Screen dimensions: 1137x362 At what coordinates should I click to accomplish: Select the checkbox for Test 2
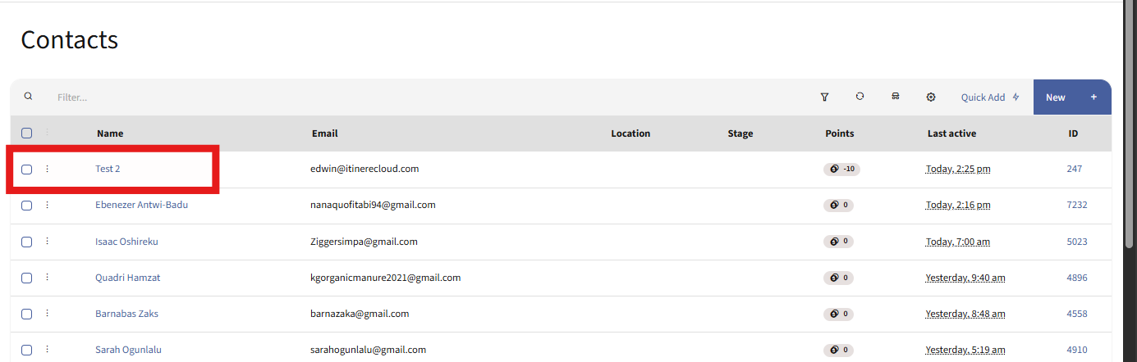point(27,170)
